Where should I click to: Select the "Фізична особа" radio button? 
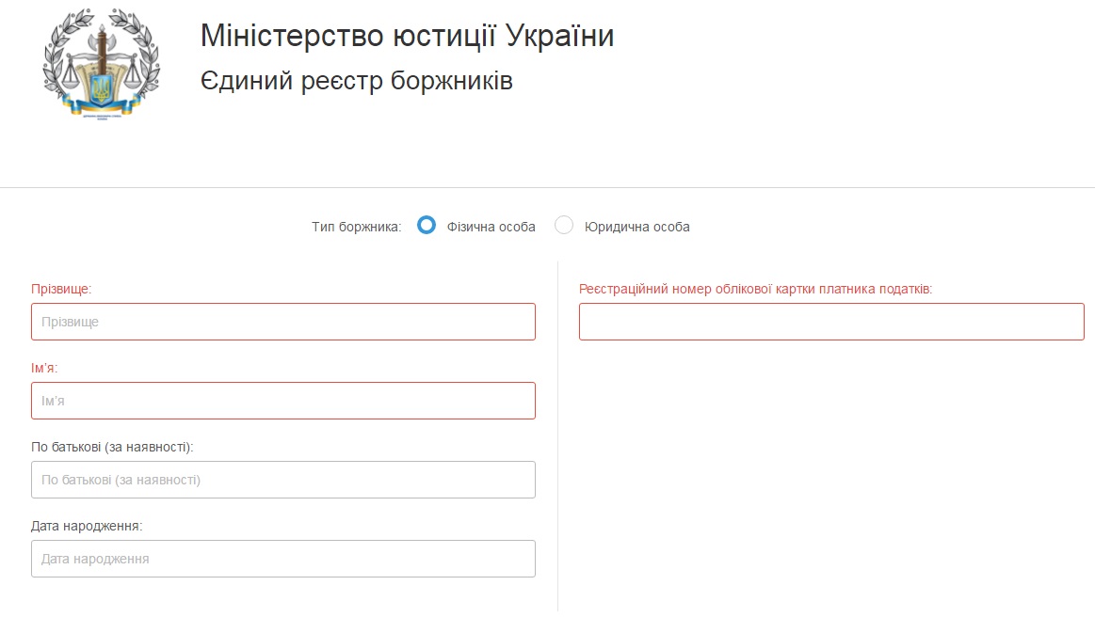pyautogui.click(x=427, y=226)
